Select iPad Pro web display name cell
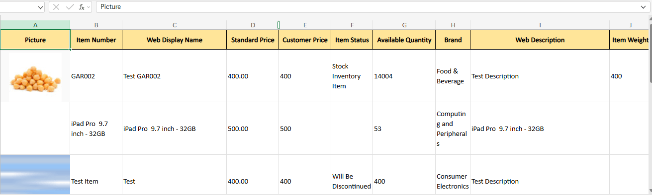 174,129
